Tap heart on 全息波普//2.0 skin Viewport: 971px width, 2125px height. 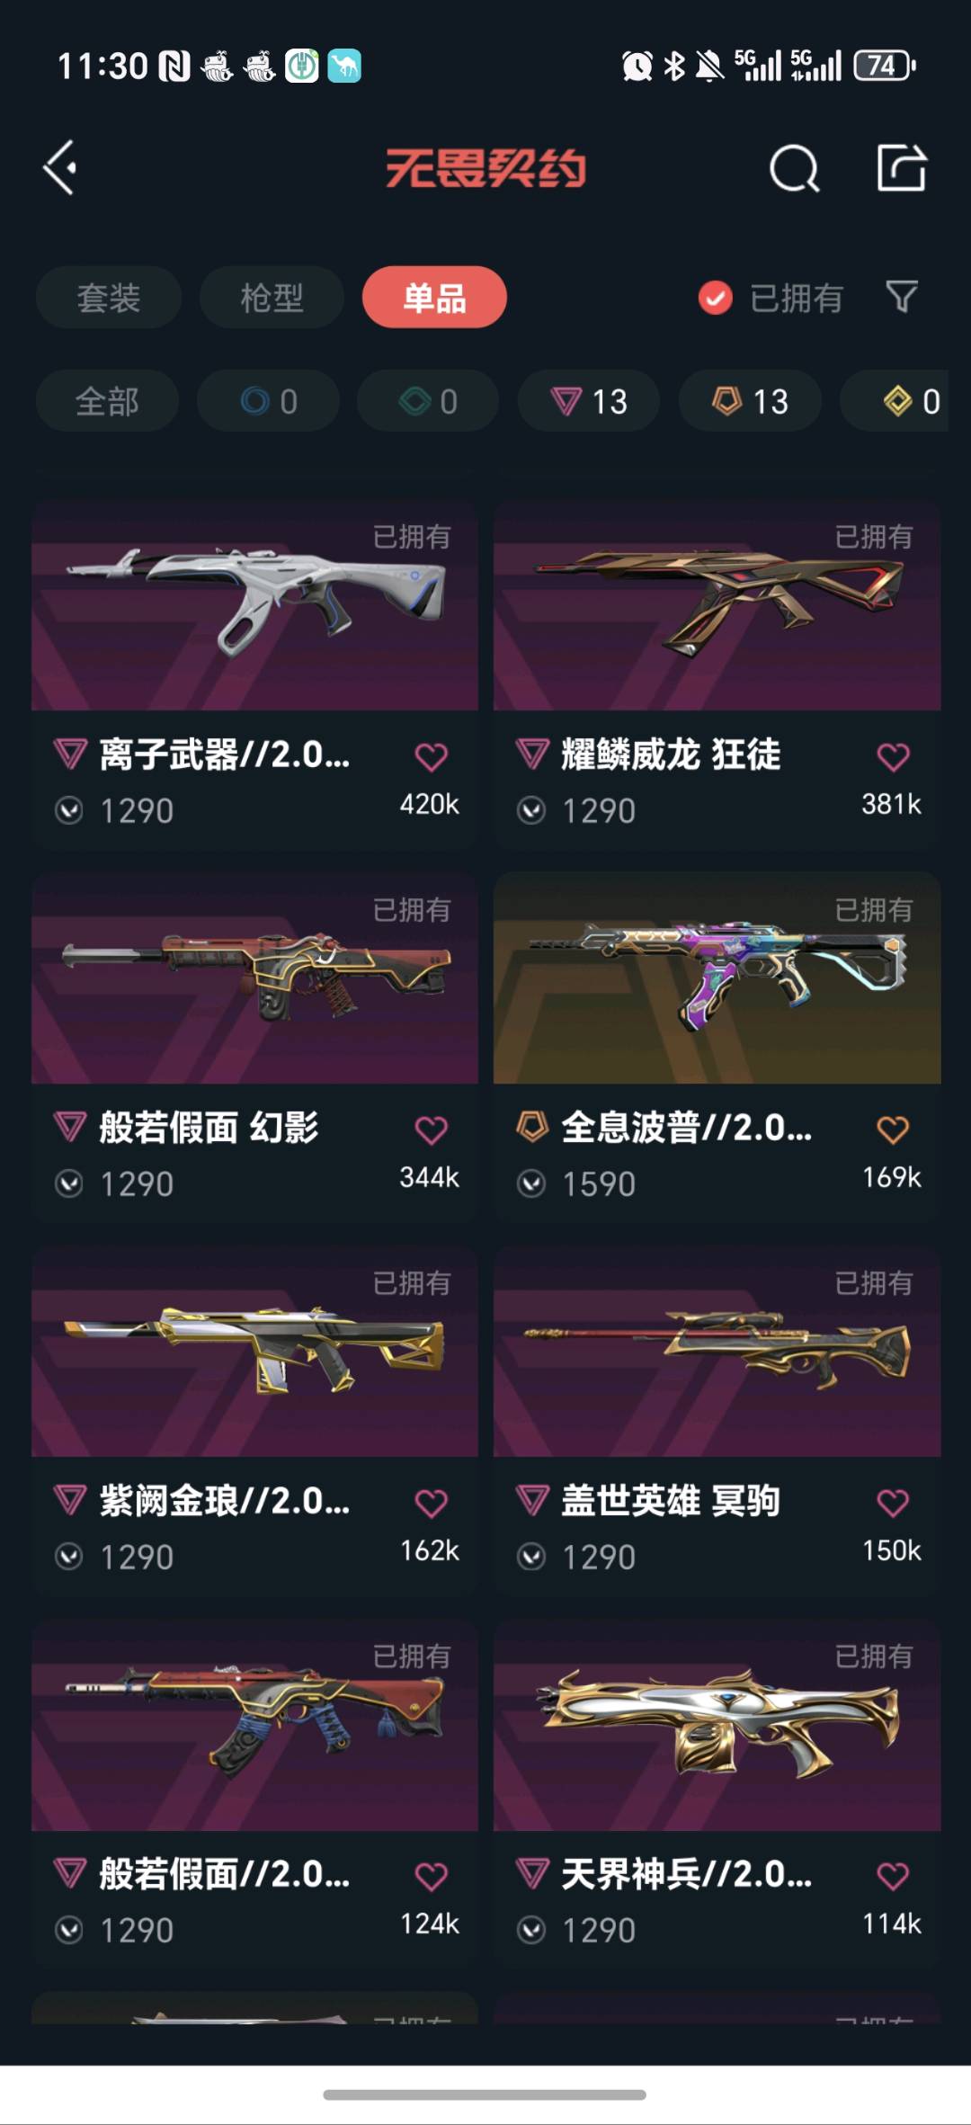[x=893, y=1129]
